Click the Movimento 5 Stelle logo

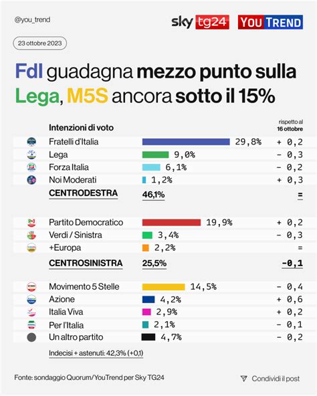point(31,287)
